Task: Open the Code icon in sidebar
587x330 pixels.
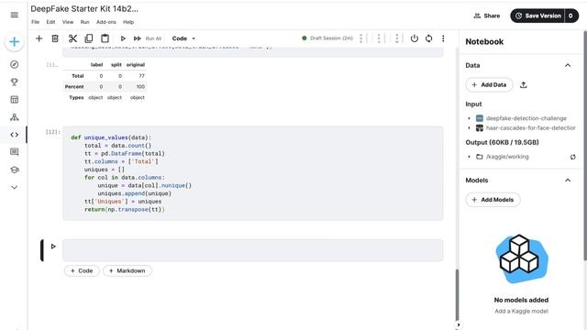Action: click(x=15, y=135)
